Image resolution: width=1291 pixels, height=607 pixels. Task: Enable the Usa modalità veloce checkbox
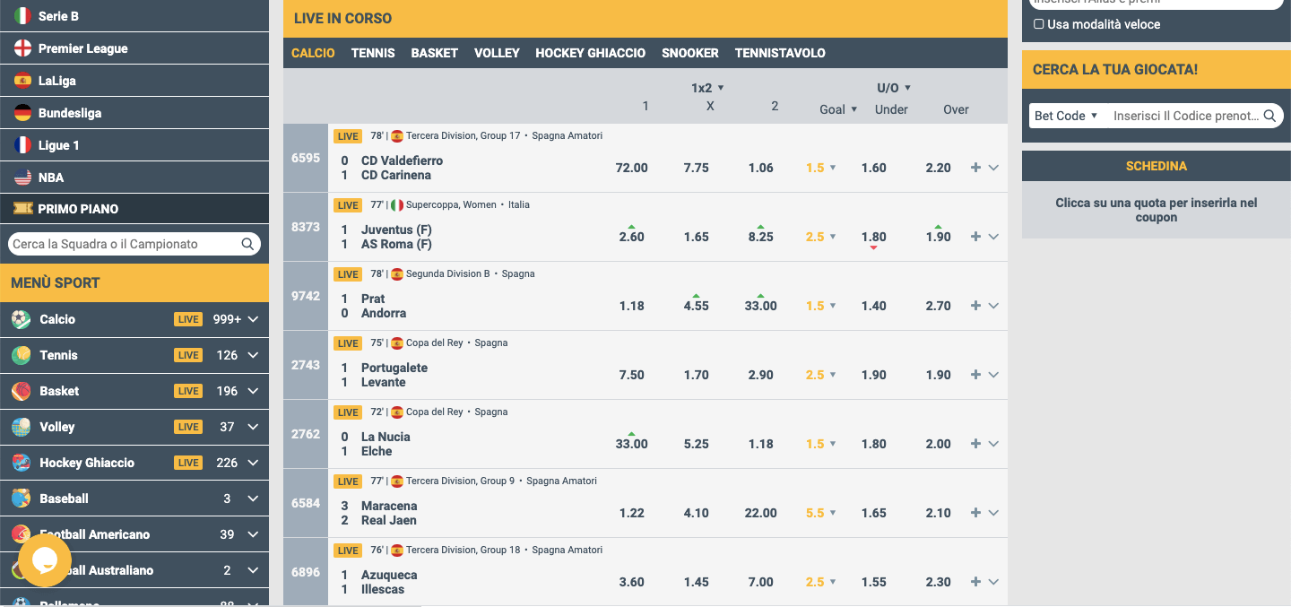[1039, 24]
